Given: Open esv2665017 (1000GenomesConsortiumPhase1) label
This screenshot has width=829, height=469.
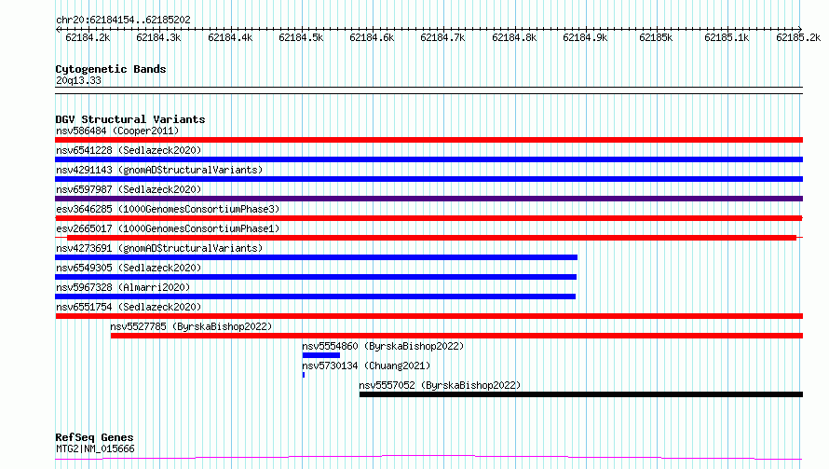Looking at the screenshot, I should (168, 228).
